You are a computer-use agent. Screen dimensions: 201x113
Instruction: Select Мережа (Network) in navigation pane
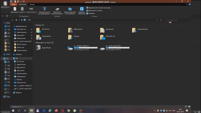tap(17, 93)
